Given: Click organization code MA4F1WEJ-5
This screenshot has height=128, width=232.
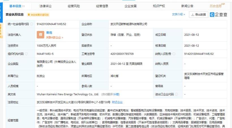Looking at the screenshot, I should coord(45,54).
